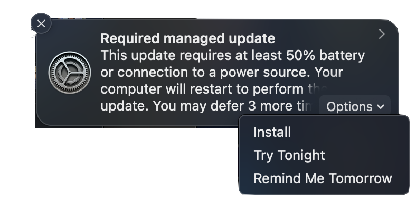
Task: Open the update via the gear icon
Action: point(70,73)
